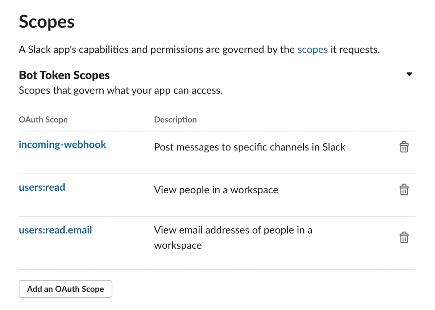Select text "View email addresses of people in a workspace"
This screenshot has width=435, height=310.
point(233,237)
